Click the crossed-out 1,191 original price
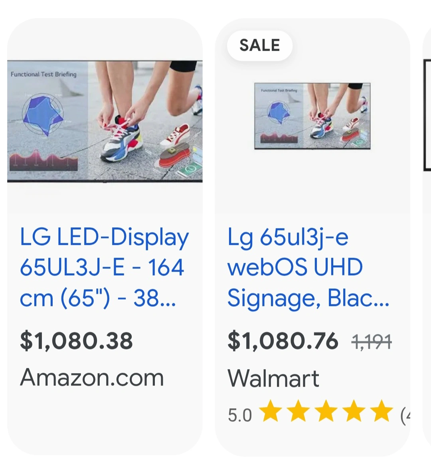Screen dimensions: 431x473 tap(372, 342)
